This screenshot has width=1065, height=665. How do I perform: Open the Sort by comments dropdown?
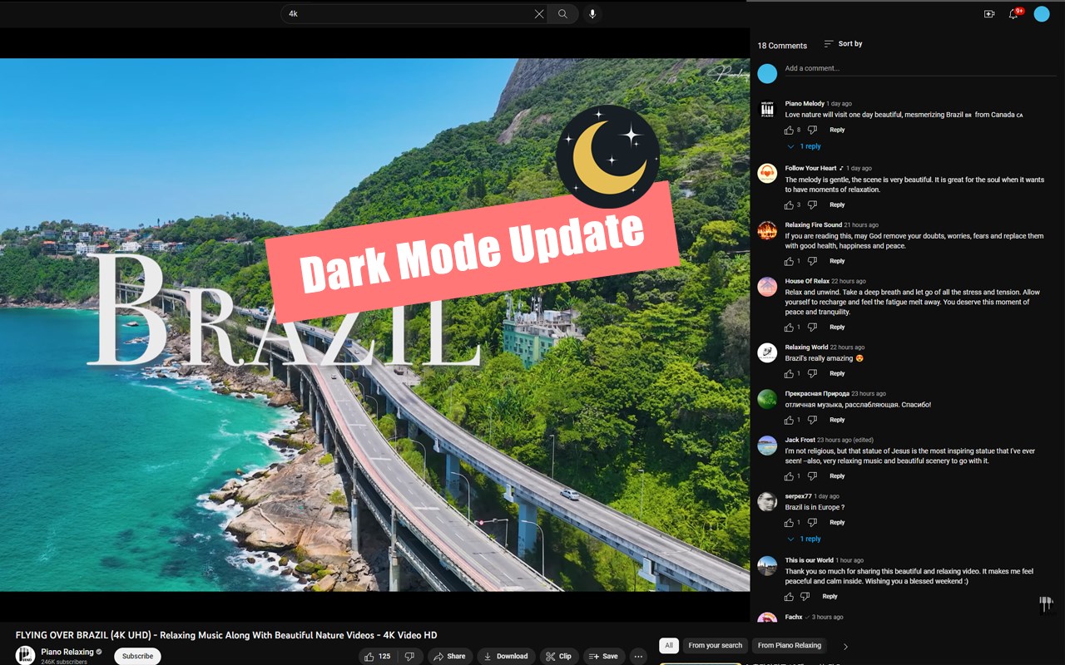[x=843, y=44]
